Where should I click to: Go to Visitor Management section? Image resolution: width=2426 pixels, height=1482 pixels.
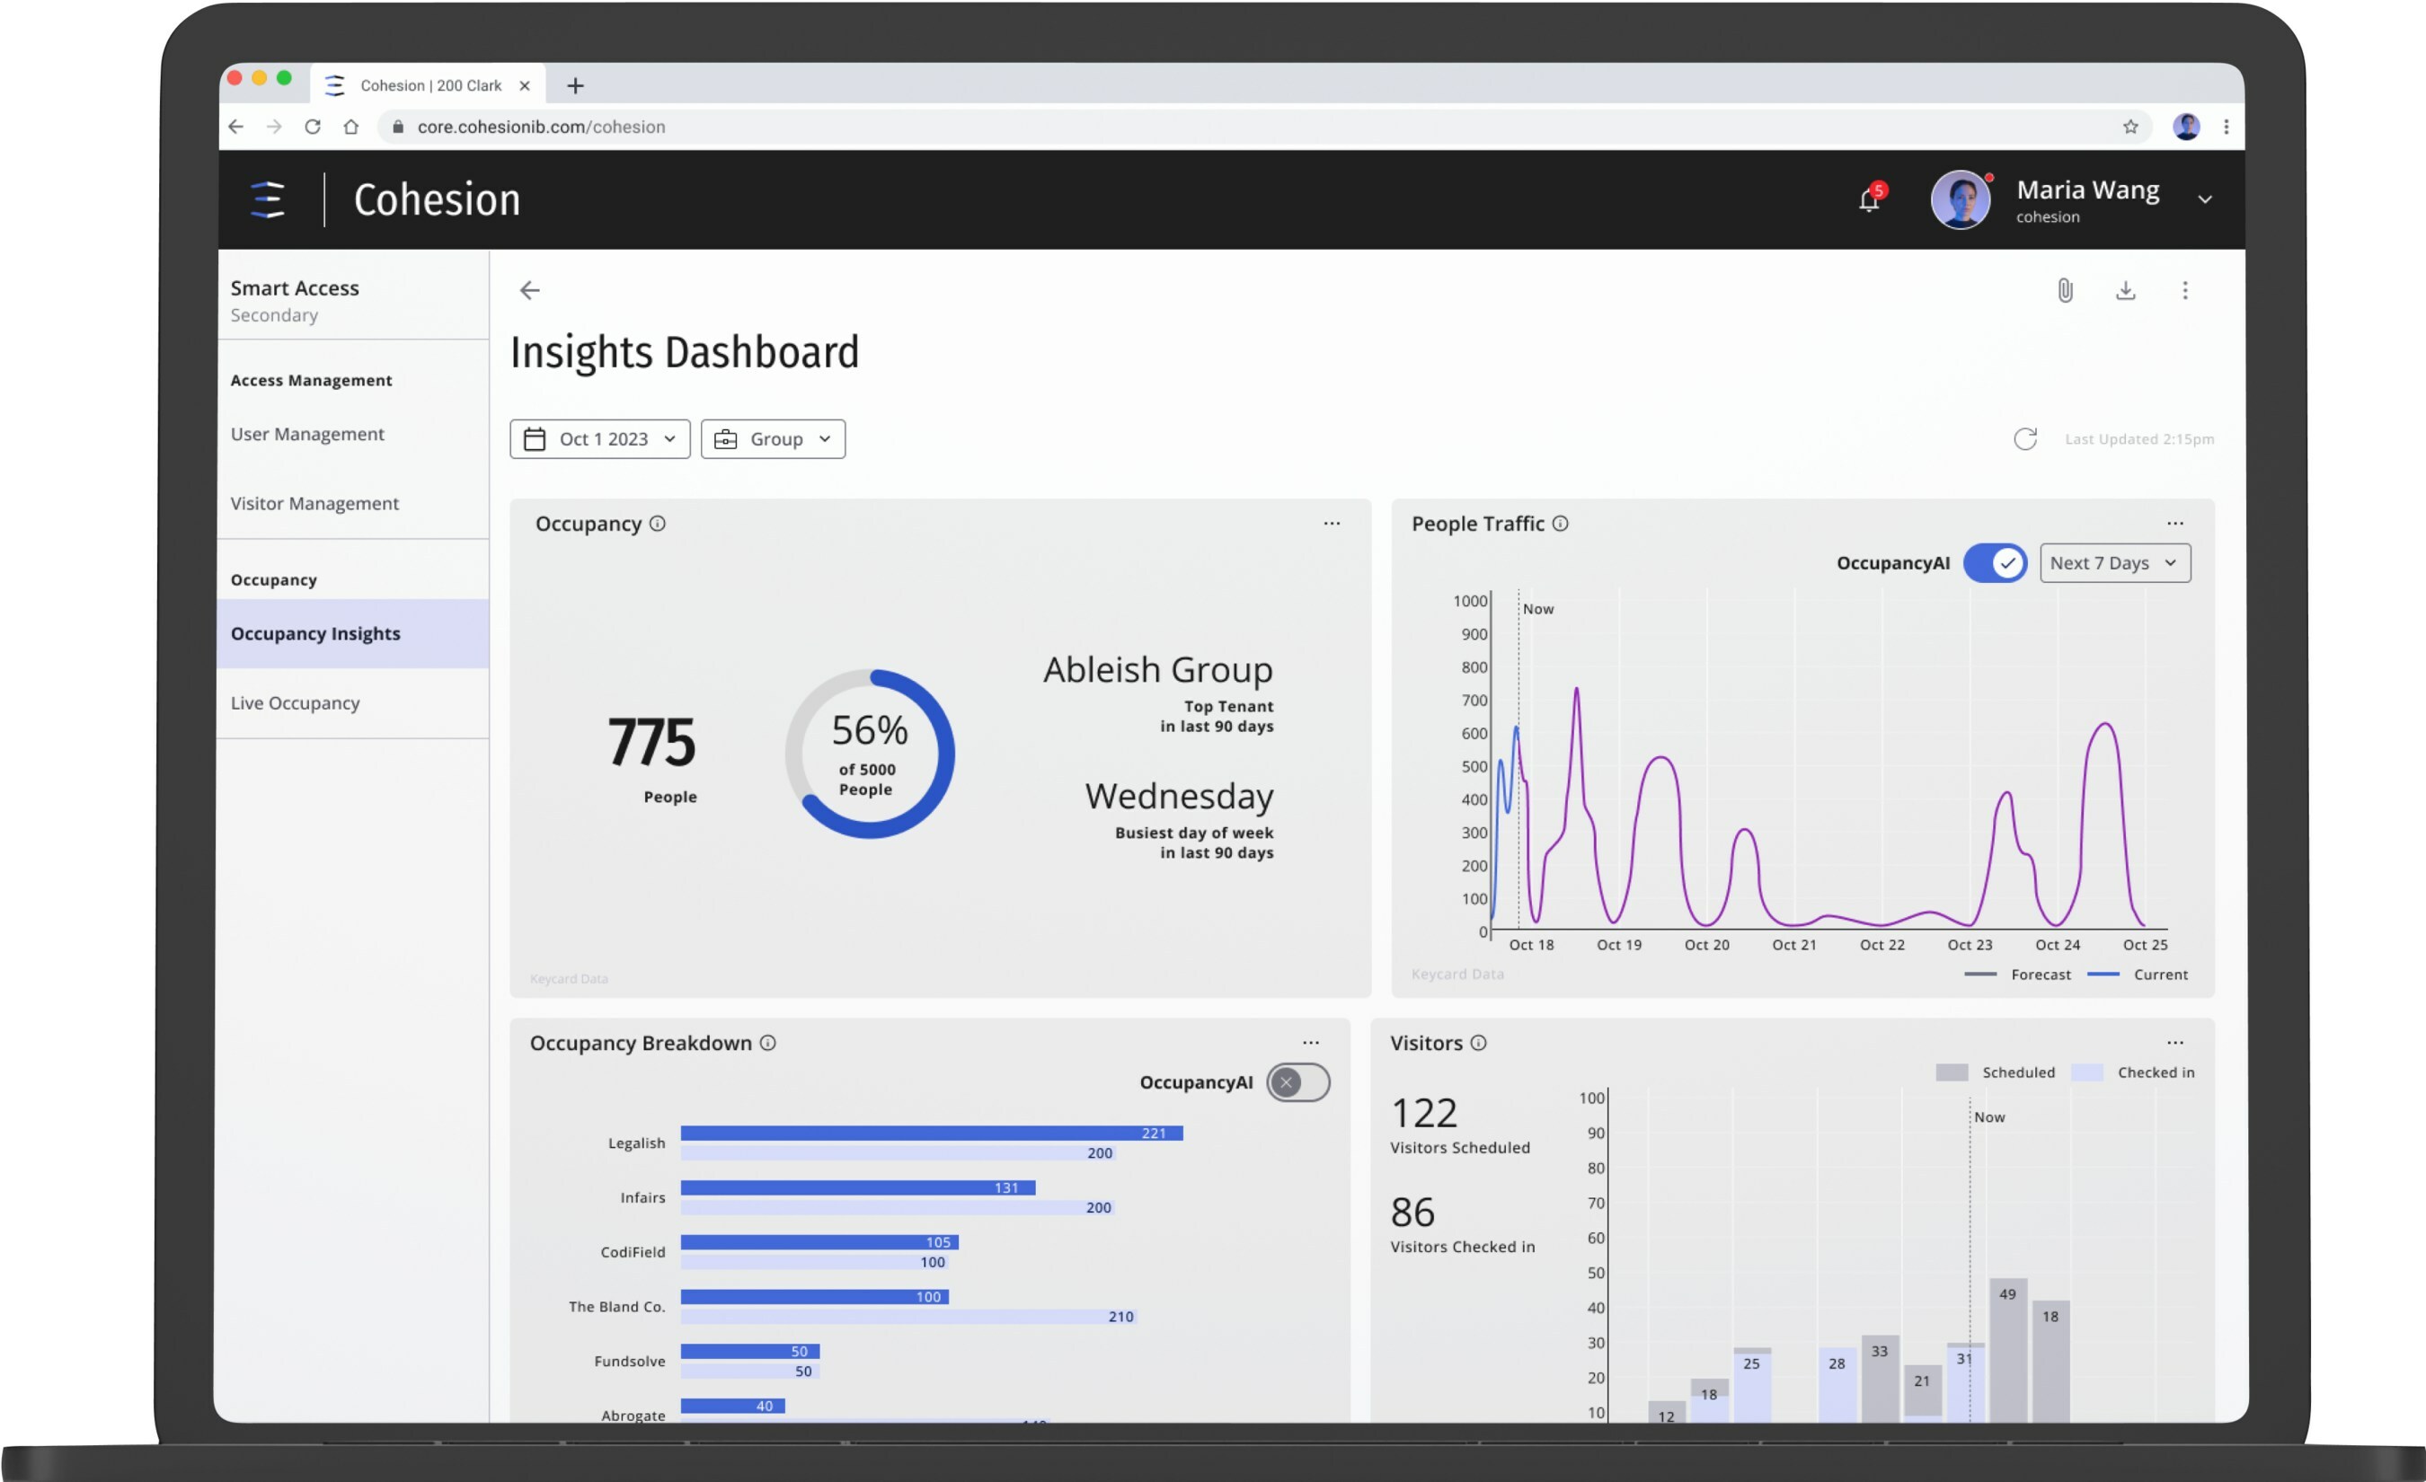314,503
